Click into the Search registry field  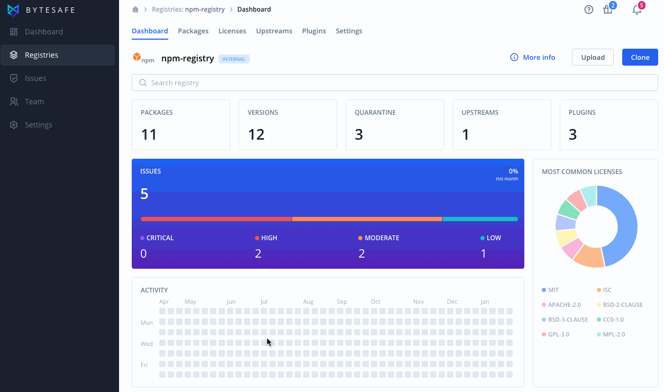click(x=395, y=83)
